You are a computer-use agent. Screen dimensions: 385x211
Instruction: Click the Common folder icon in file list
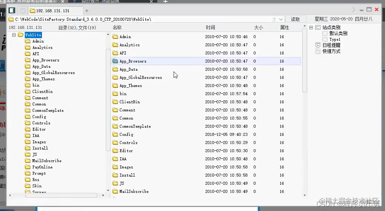(115, 118)
